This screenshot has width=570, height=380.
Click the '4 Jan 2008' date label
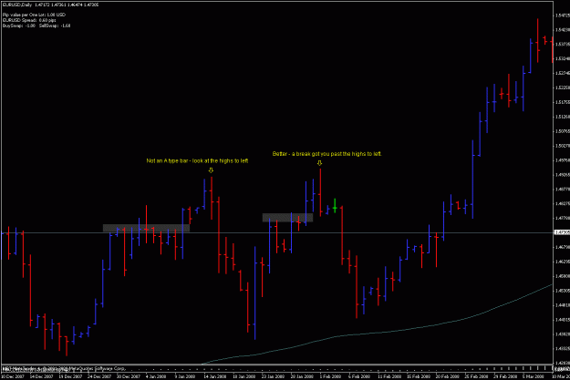tap(156, 376)
